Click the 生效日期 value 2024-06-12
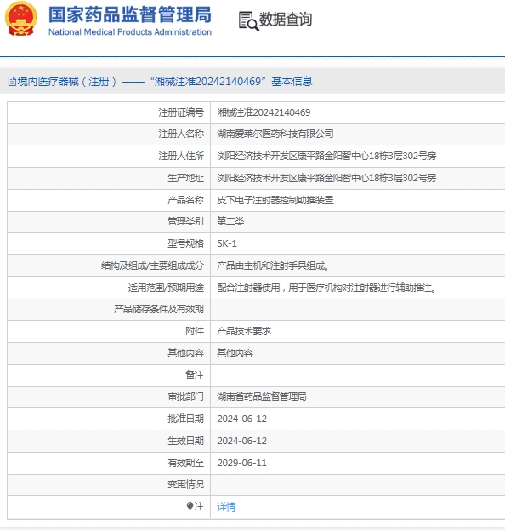Viewport: 505px width, 530px height. [241, 441]
